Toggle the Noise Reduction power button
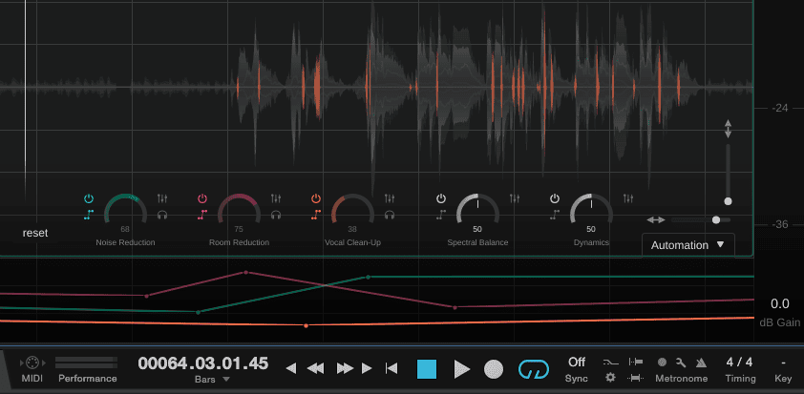 tap(89, 198)
